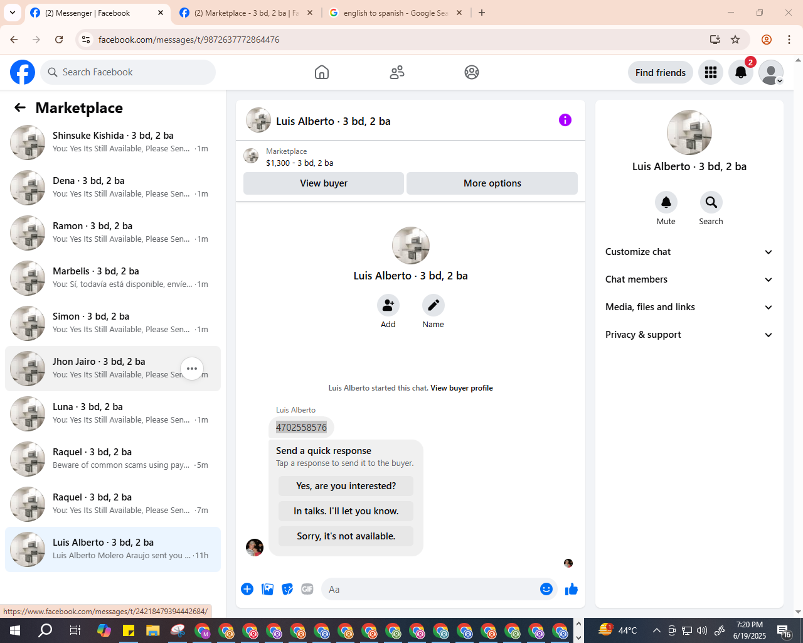The height and width of the screenshot is (643, 803).
Task: Expand Privacy & support section
Action: pos(689,335)
